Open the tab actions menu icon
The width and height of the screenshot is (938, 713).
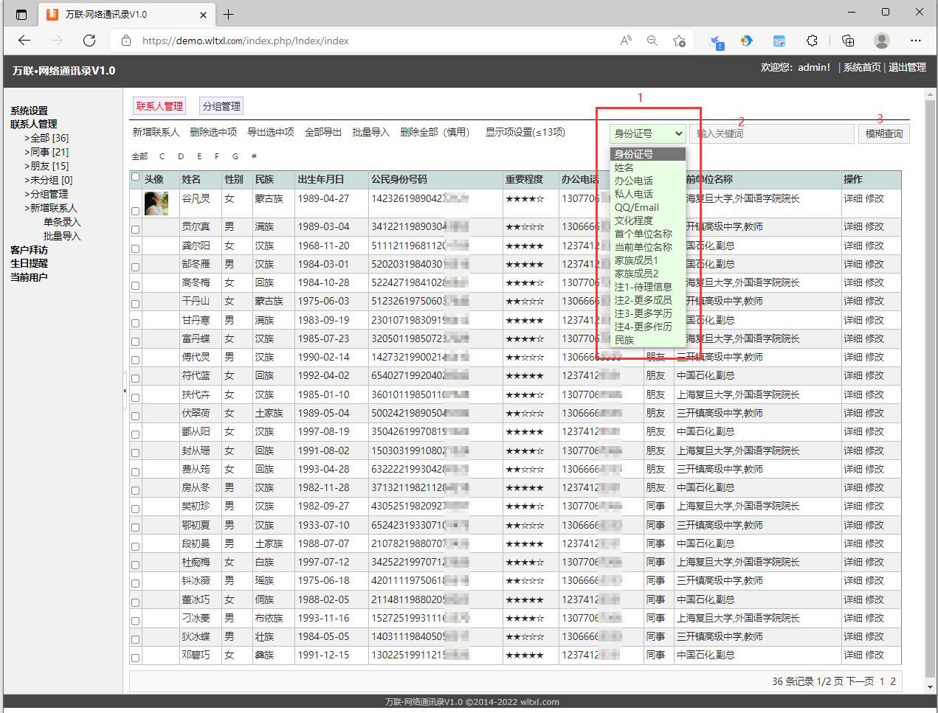tap(21, 14)
